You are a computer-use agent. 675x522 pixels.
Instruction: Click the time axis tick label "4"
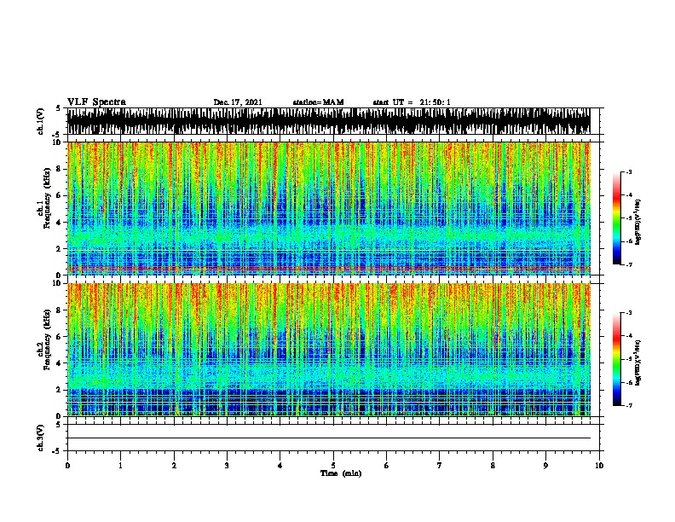tap(280, 466)
